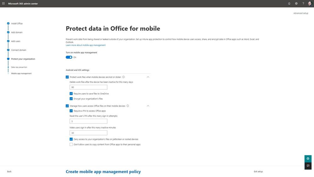Collapse the Protect work files section chevron
This screenshot has width=314, height=177.
pos(148,77)
